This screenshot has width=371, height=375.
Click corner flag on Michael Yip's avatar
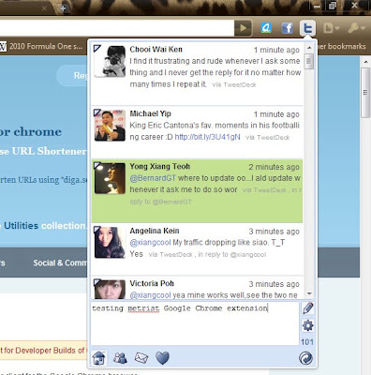coord(97,112)
